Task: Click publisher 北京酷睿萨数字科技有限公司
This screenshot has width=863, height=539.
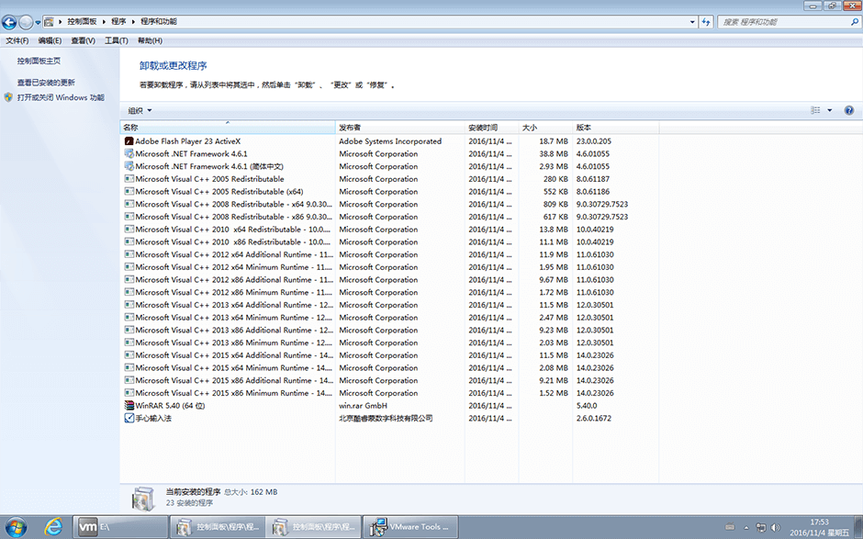Action: [386, 419]
